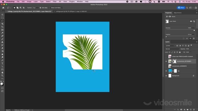Delete layer using the trash icon
This screenshot has width=198, height=111.
point(194,110)
